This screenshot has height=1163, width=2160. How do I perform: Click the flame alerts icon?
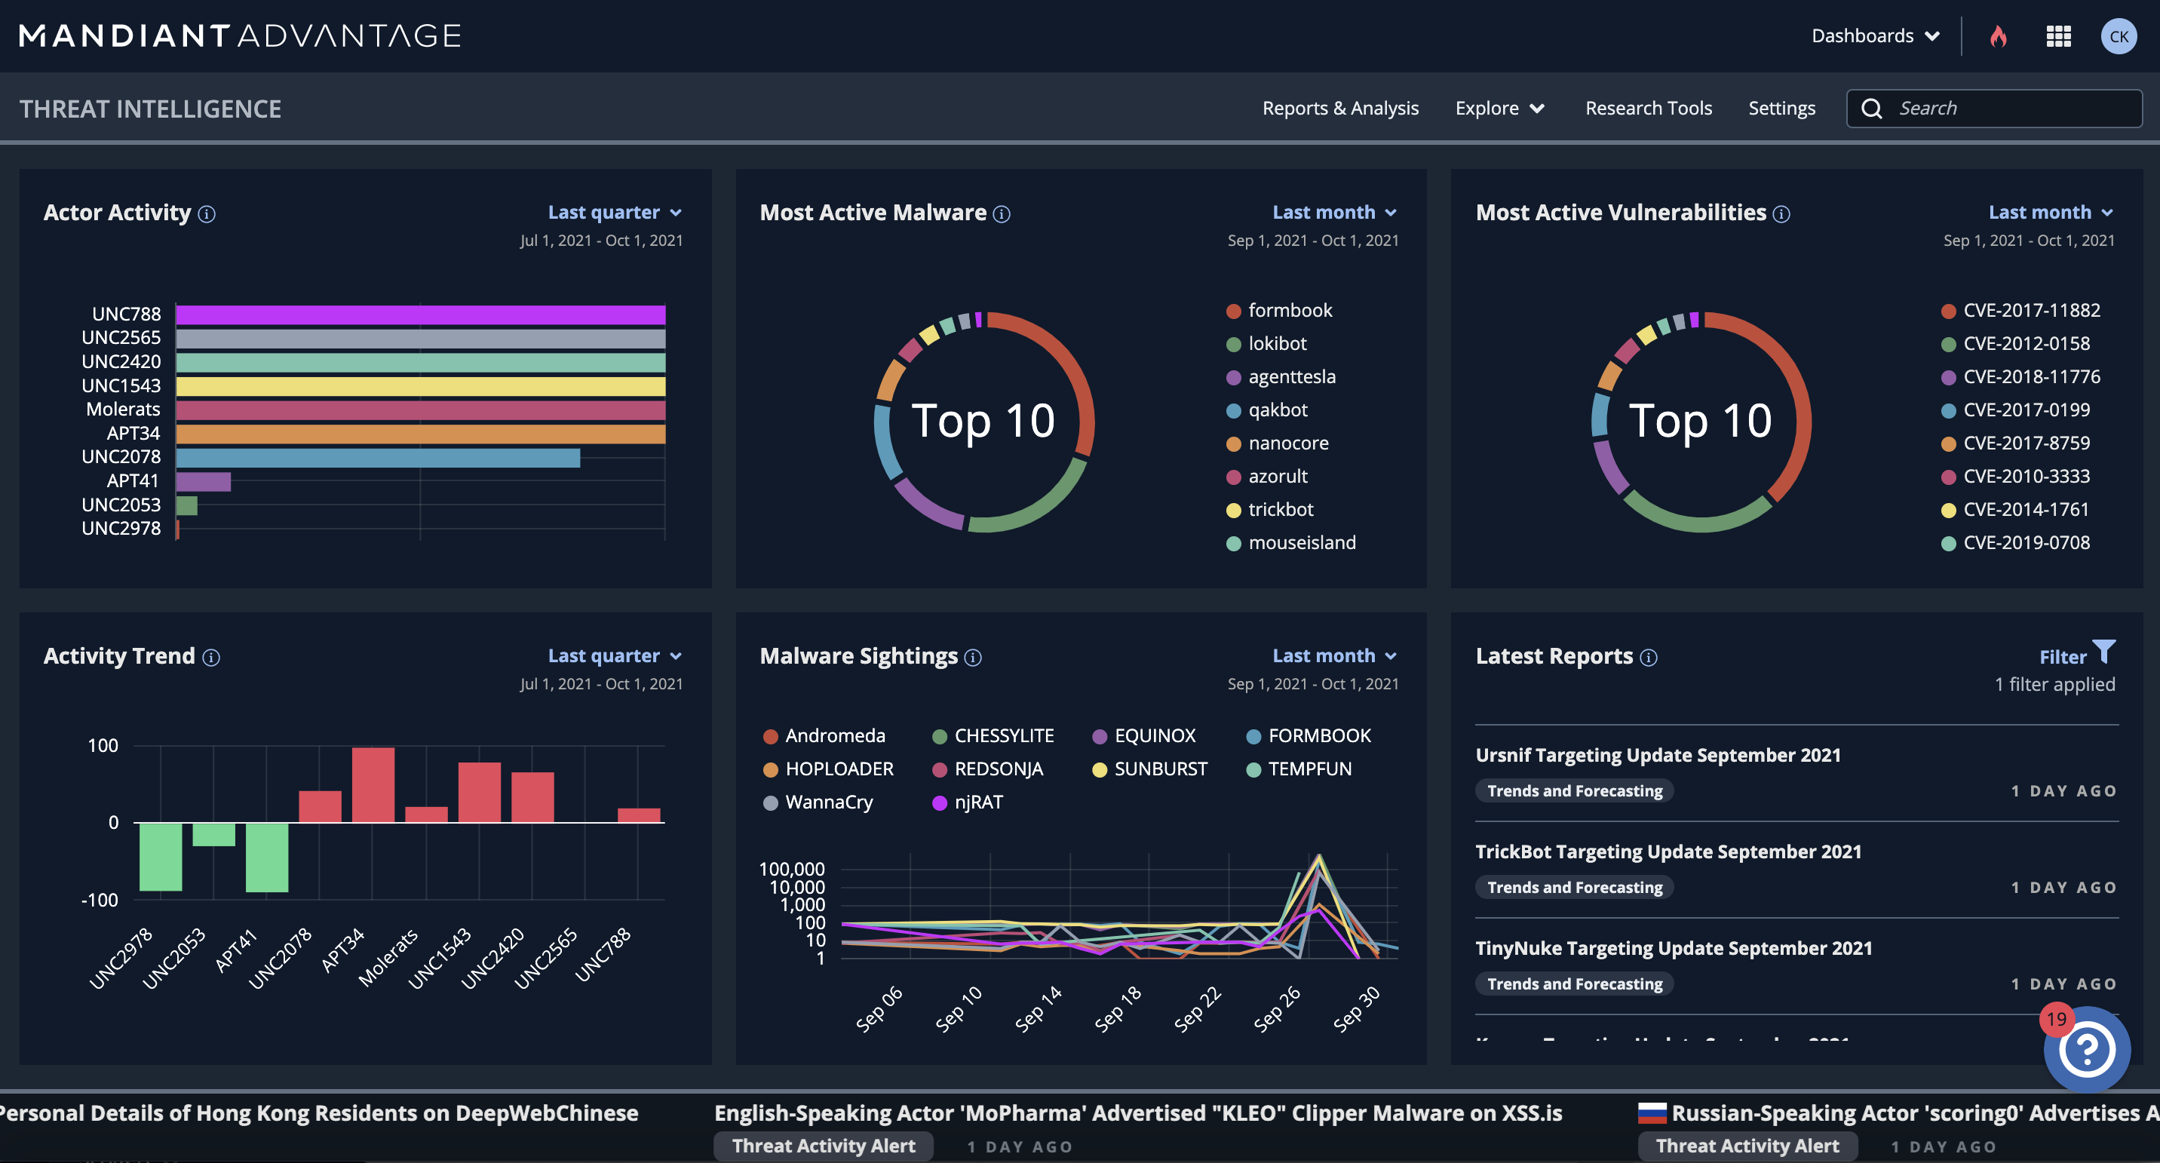click(1998, 36)
